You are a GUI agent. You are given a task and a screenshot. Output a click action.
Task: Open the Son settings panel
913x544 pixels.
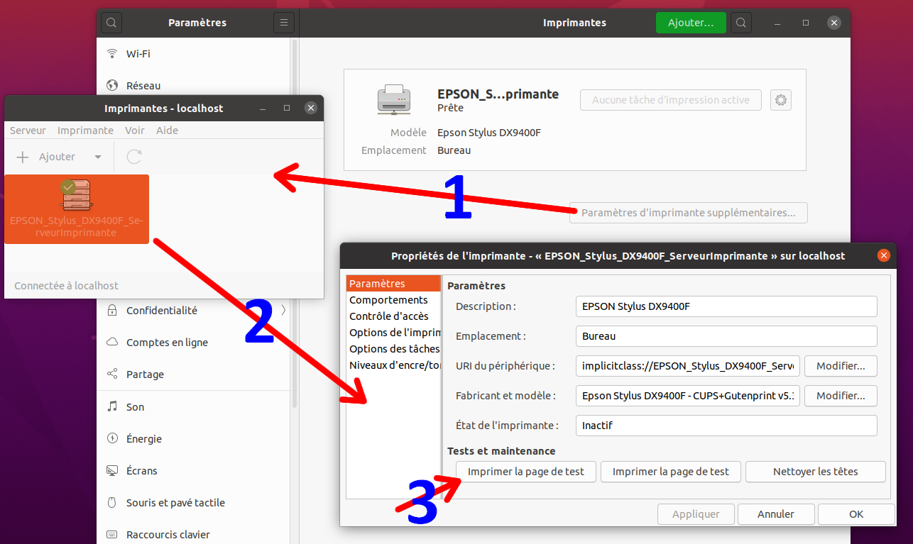tap(193, 407)
